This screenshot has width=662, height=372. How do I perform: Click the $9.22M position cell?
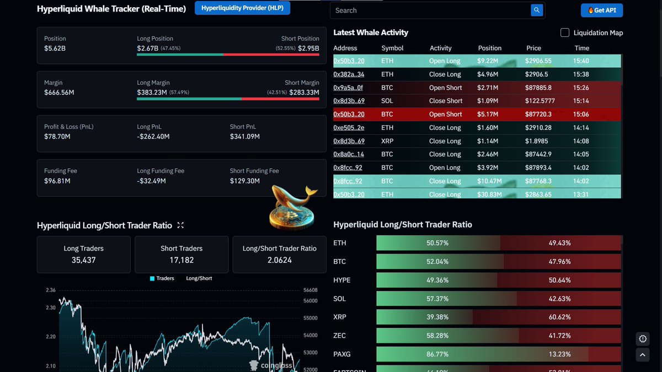488,61
